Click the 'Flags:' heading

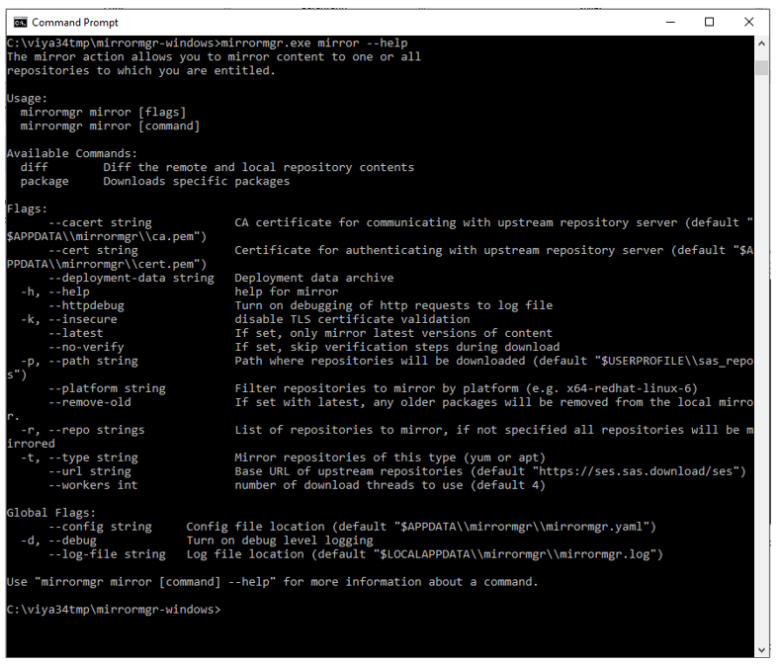point(27,209)
